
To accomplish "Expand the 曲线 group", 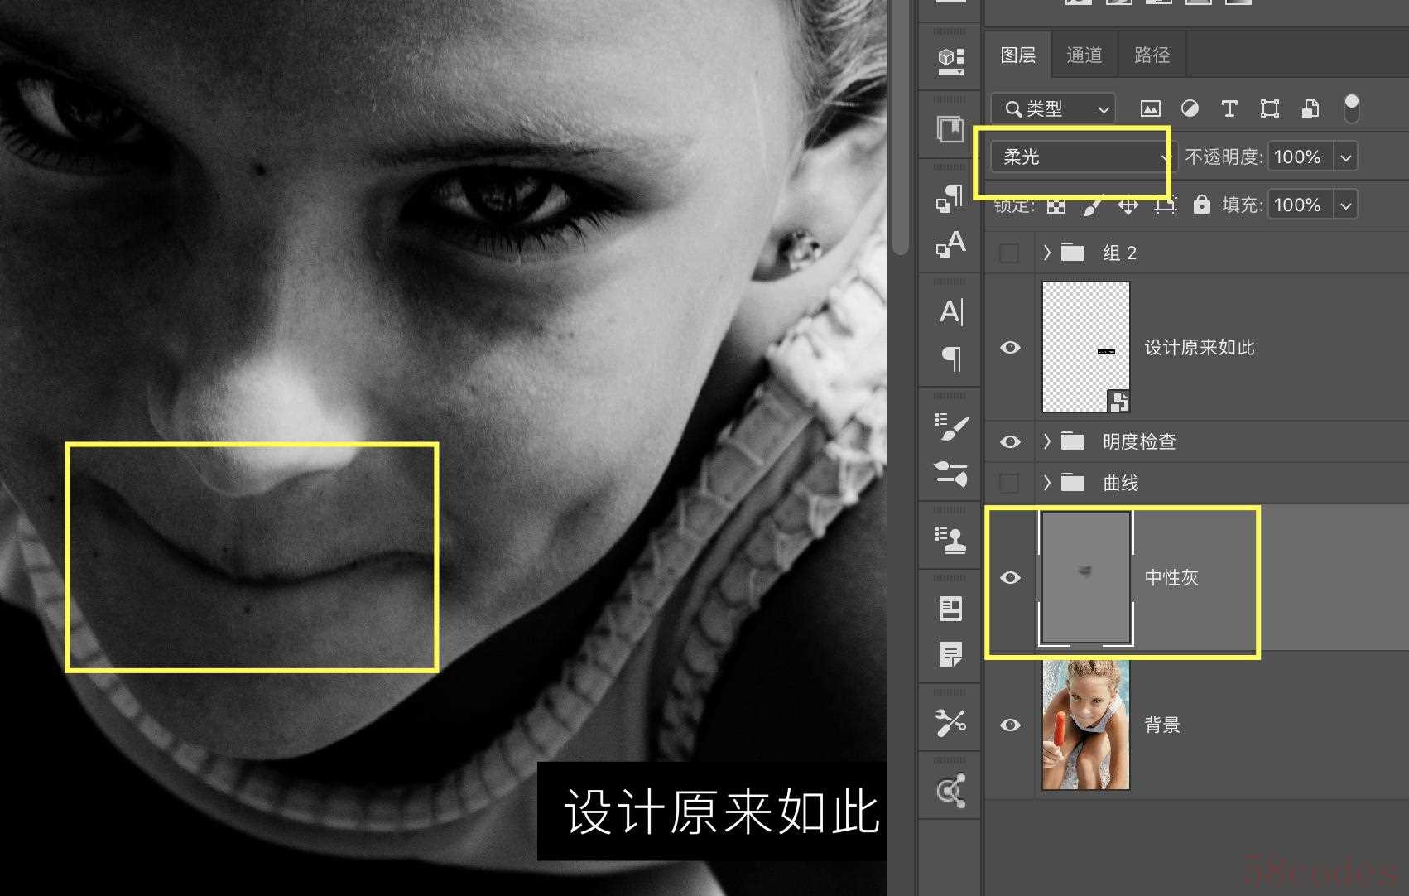I will (1047, 482).
